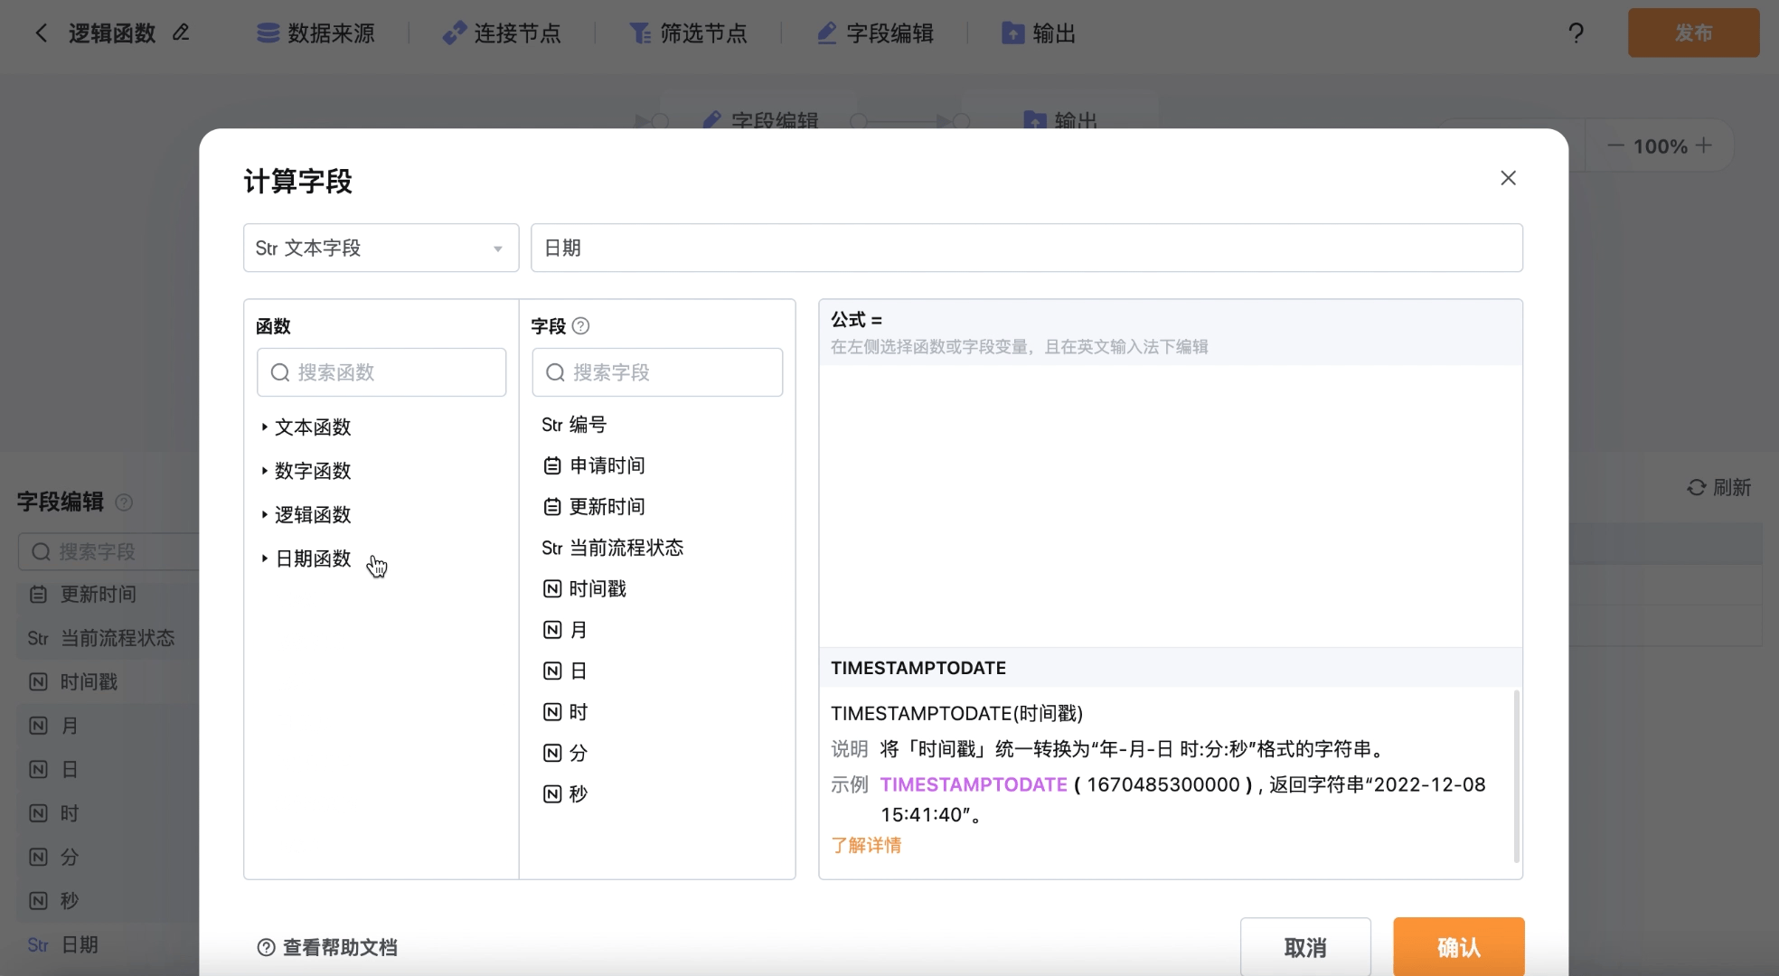The height and width of the screenshot is (976, 1779).
Task: Open the 了解详情 link
Action: [866, 845]
